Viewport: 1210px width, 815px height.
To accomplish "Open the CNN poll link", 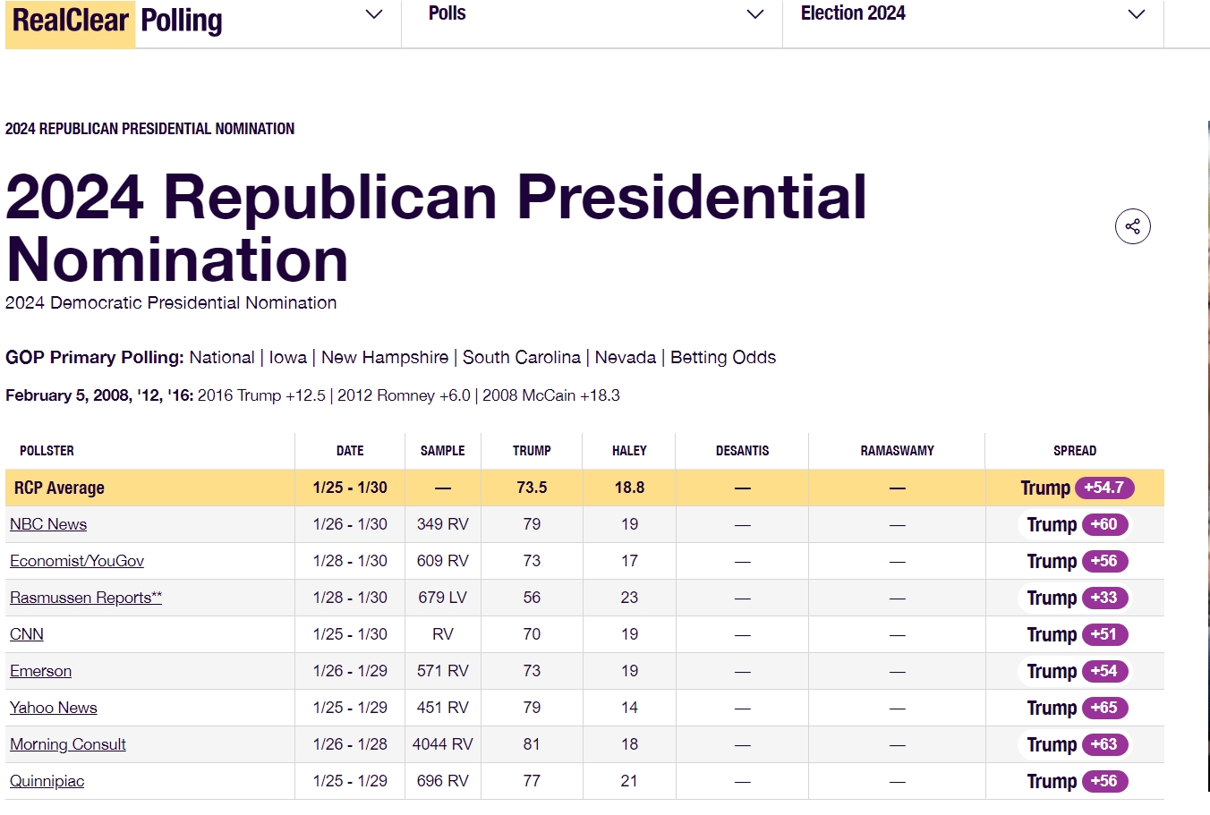I will pyautogui.click(x=27, y=634).
